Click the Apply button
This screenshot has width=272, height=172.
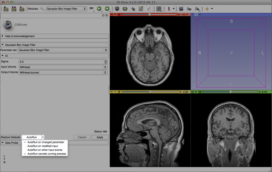click(100, 137)
